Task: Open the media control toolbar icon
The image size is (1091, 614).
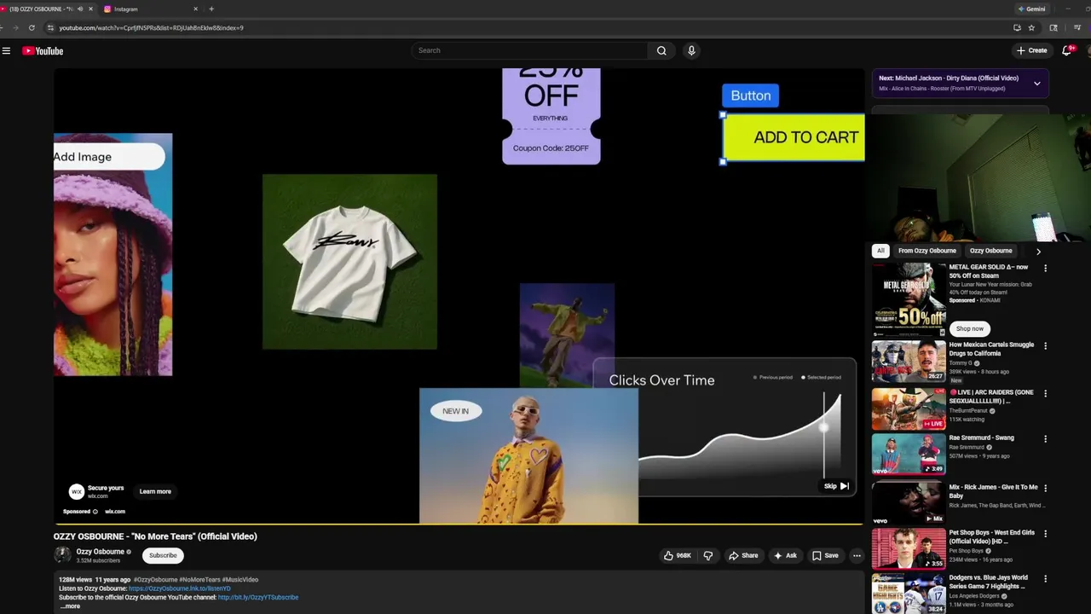Action: point(1077,27)
